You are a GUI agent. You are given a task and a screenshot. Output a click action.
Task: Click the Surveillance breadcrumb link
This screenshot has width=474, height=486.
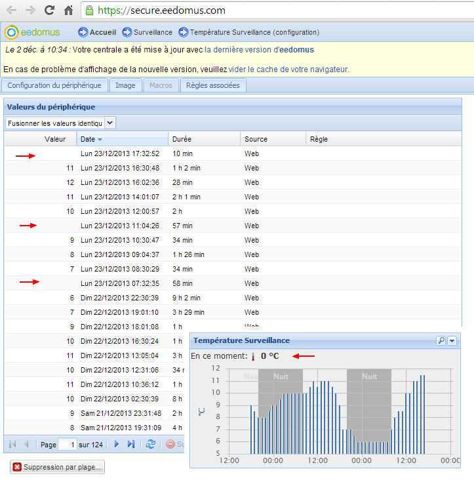pyautogui.click(x=153, y=32)
